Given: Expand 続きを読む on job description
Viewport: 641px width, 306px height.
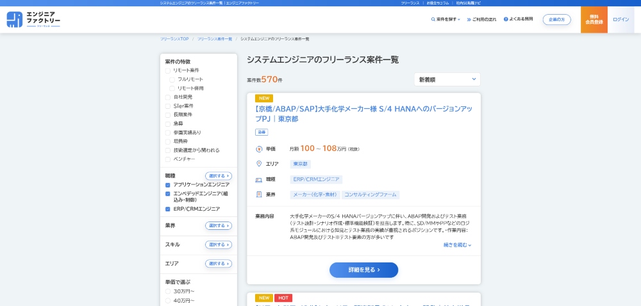Looking at the screenshot, I should (458, 245).
